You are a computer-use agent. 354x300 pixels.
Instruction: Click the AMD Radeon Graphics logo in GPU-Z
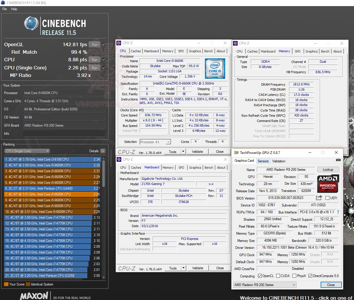(x=328, y=184)
